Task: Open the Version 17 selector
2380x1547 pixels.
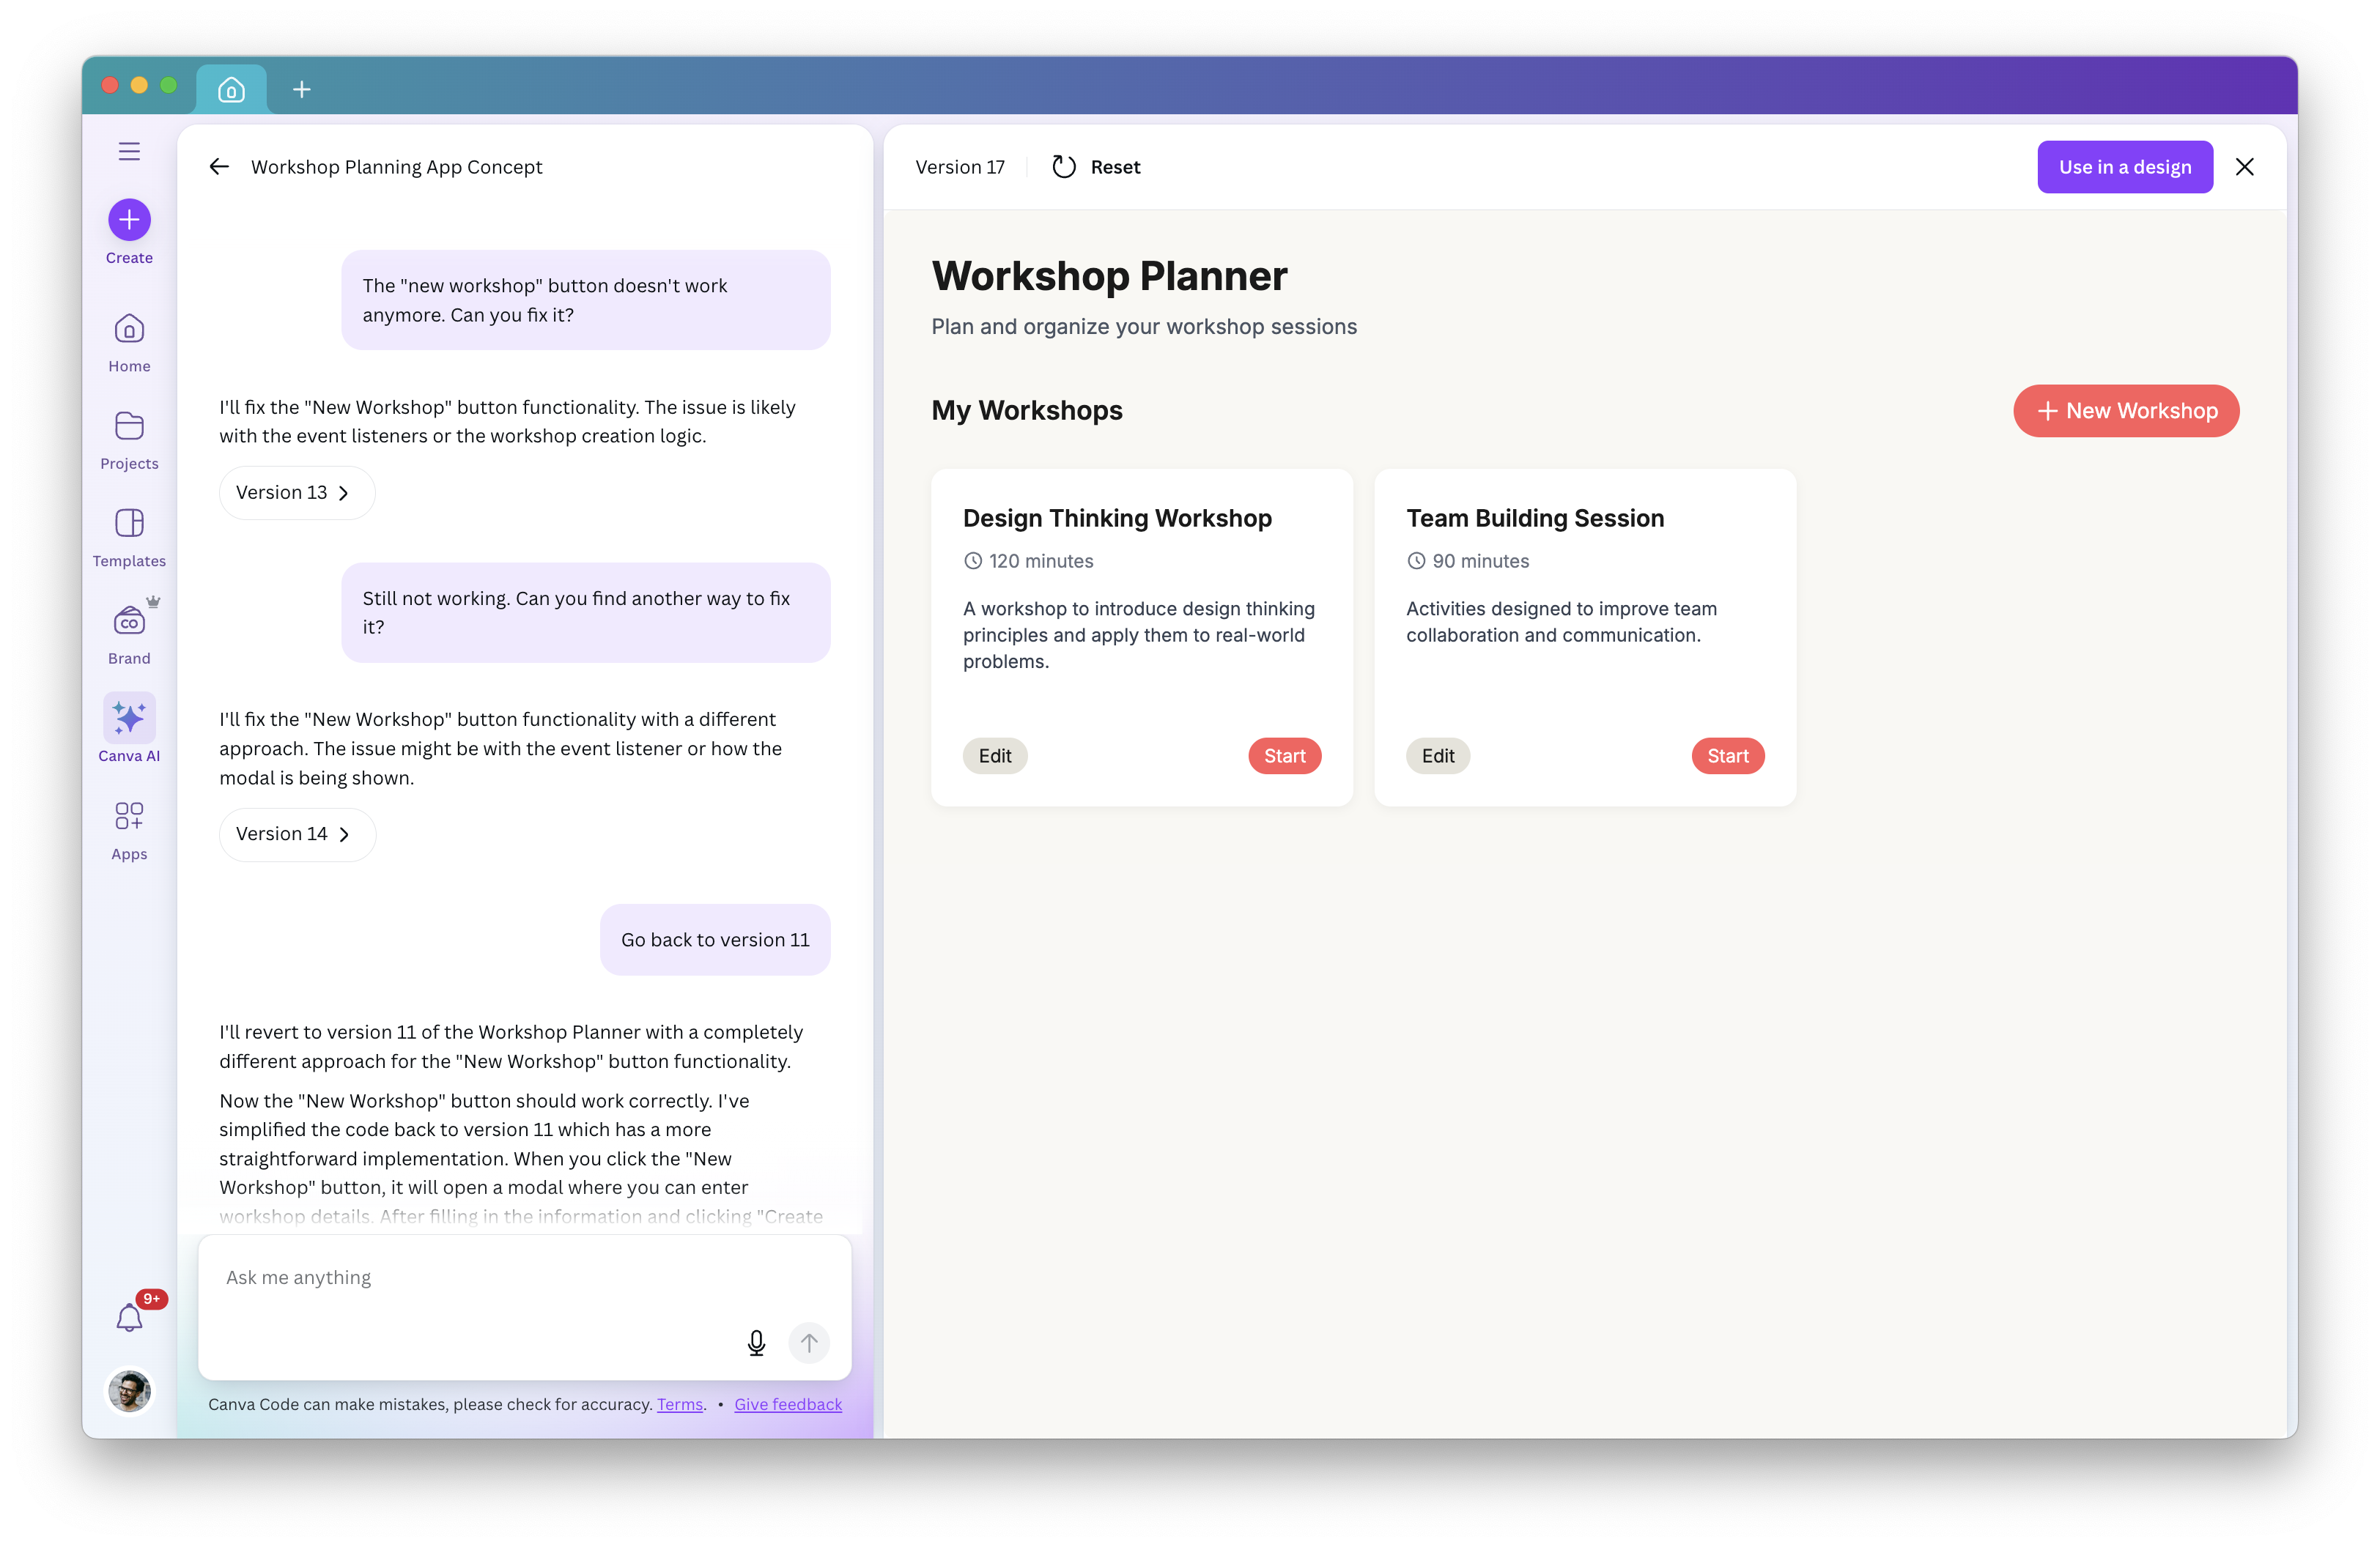Action: point(959,167)
